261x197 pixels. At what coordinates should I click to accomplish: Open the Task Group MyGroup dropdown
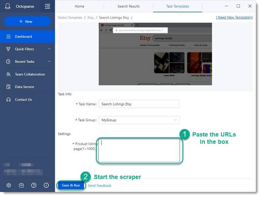pyautogui.click(x=139, y=120)
